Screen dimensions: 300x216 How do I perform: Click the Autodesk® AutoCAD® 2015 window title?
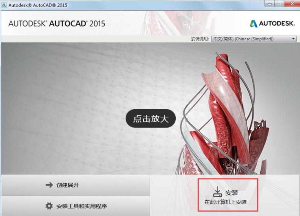(38, 5)
